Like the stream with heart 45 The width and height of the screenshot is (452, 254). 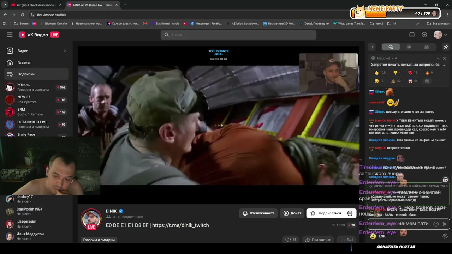291,240
